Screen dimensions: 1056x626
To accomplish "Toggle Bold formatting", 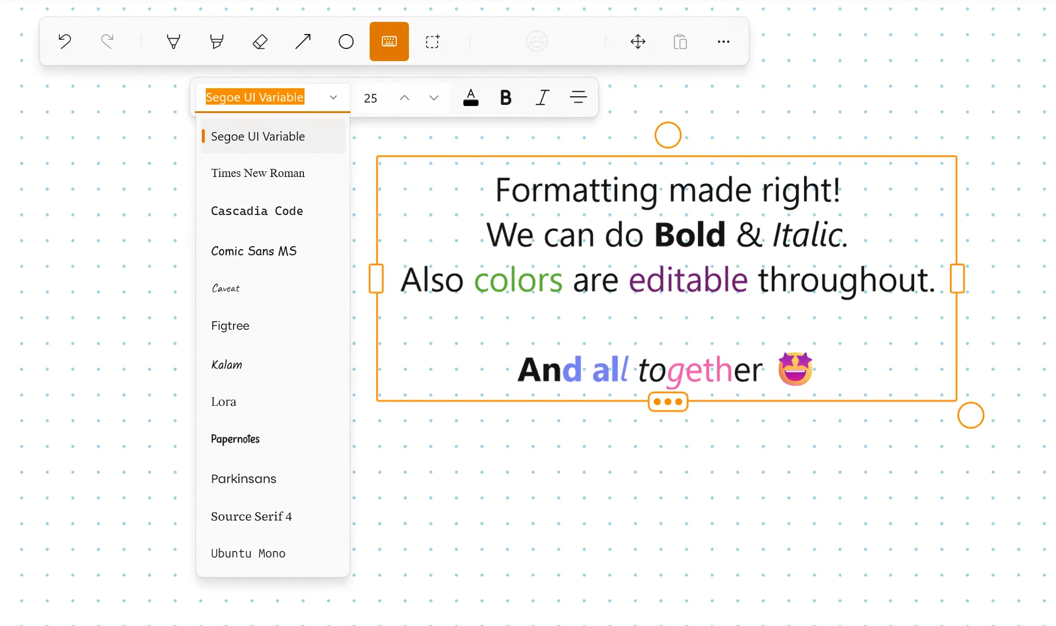I will [x=506, y=97].
